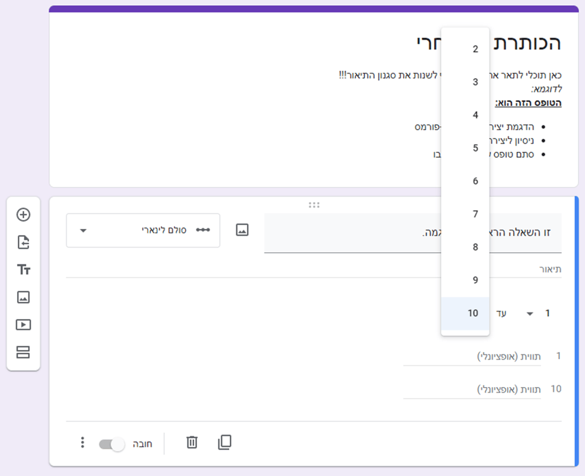Edit label field for scale value 1
Screen dimensions: 585x476
[472, 357]
